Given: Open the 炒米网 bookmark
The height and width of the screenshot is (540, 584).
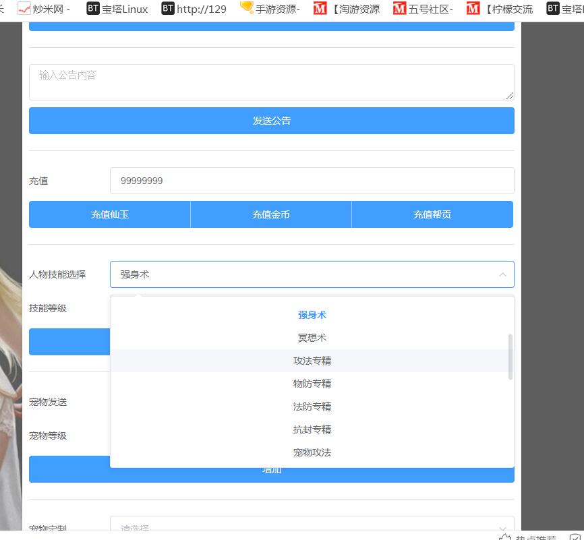Looking at the screenshot, I should (x=44, y=9).
